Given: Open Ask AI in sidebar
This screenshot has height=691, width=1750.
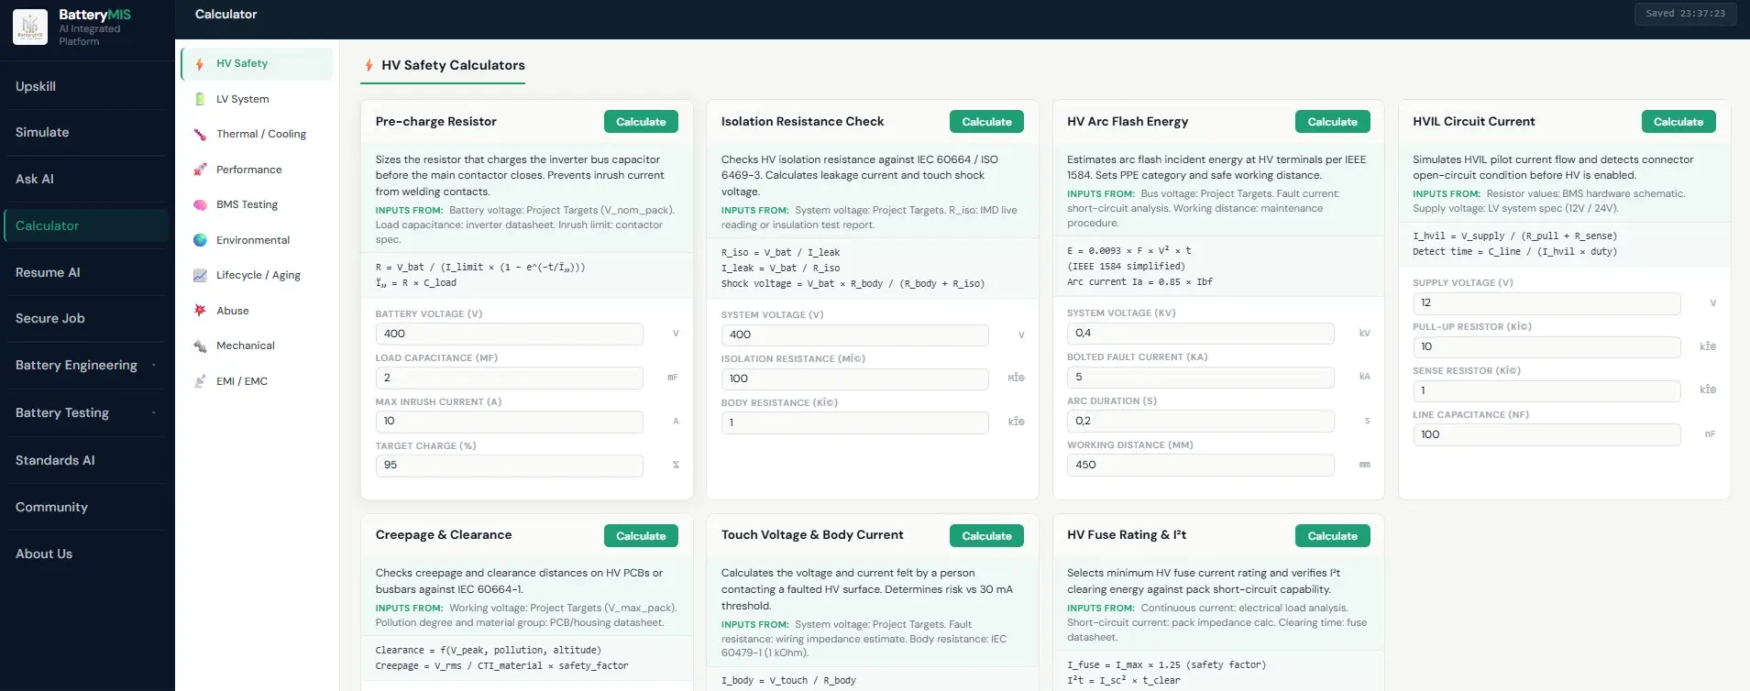Looking at the screenshot, I should click(x=85, y=179).
